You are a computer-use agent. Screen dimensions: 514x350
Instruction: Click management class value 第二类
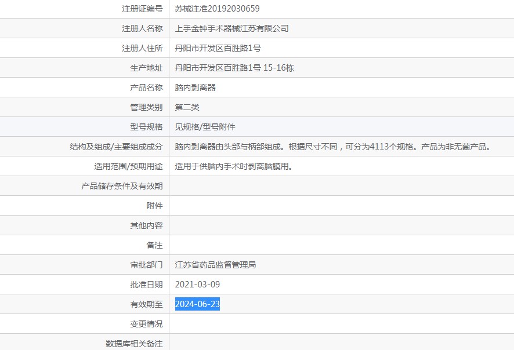(187, 107)
